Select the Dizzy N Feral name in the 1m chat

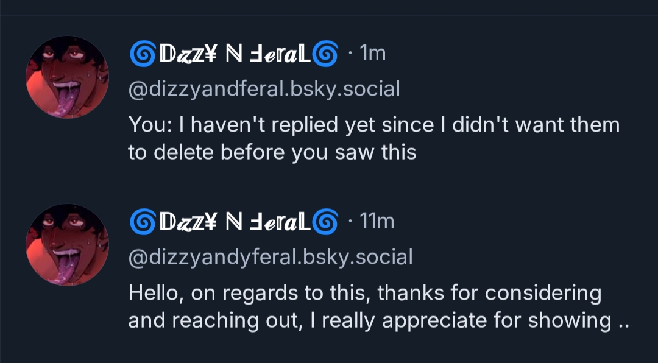[233, 54]
